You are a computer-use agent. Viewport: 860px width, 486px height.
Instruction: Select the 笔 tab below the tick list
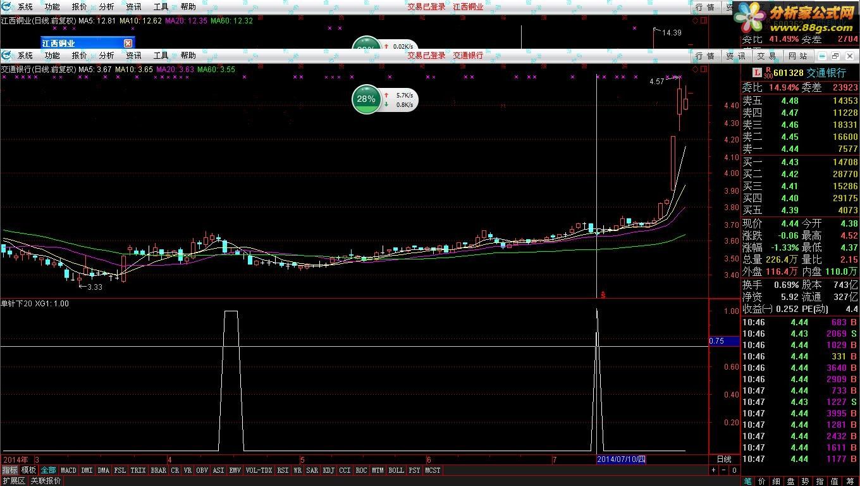(x=747, y=481)
